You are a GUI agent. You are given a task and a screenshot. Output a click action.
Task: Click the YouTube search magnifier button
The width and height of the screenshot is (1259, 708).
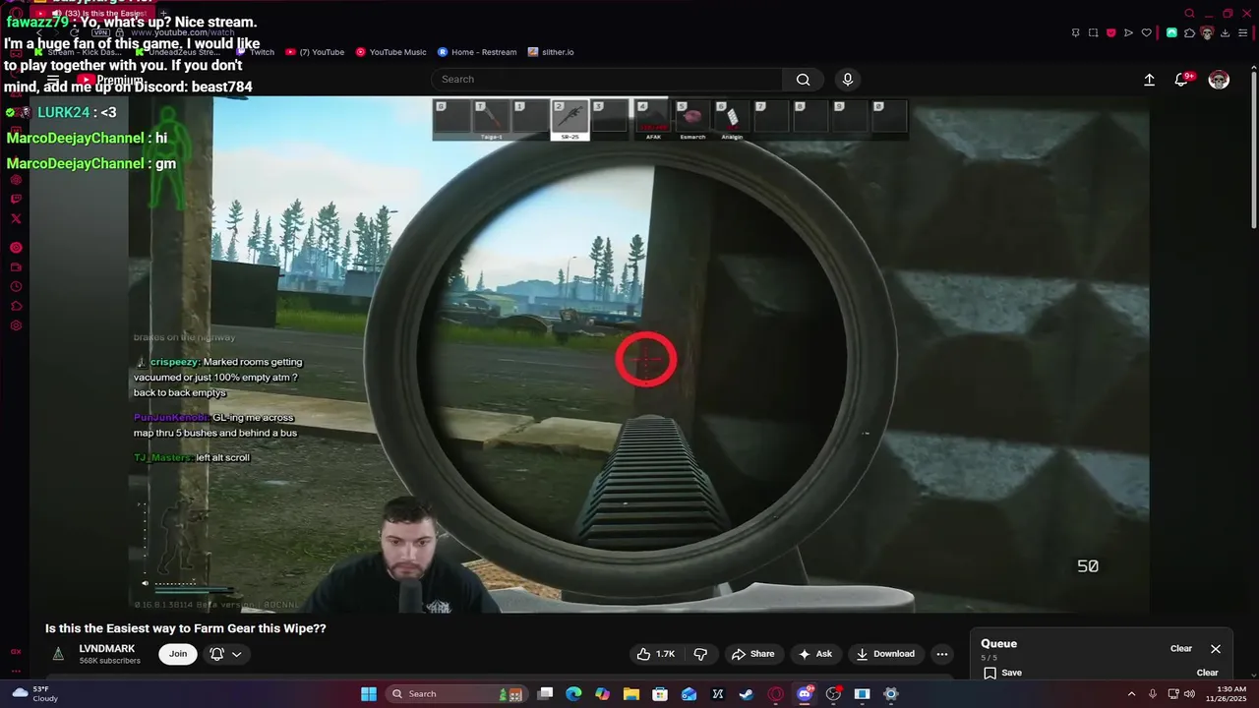click(x=804, y=80)
